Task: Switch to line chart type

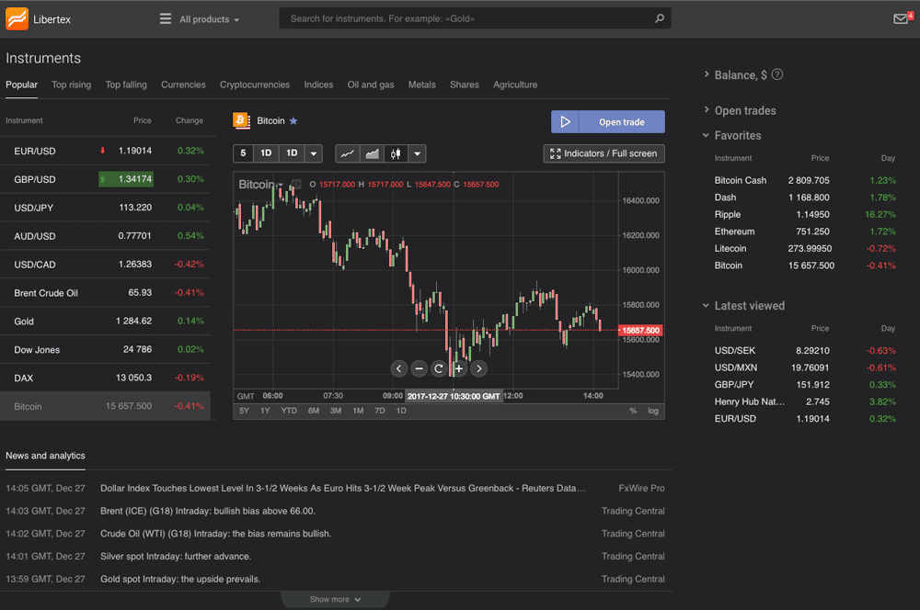Action: (348, 153)
